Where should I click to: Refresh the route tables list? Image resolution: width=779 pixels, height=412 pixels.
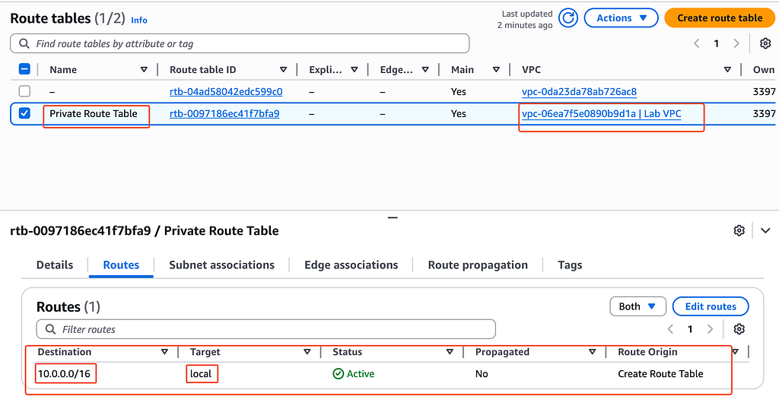pyautogui.click(x=568, y=18)
